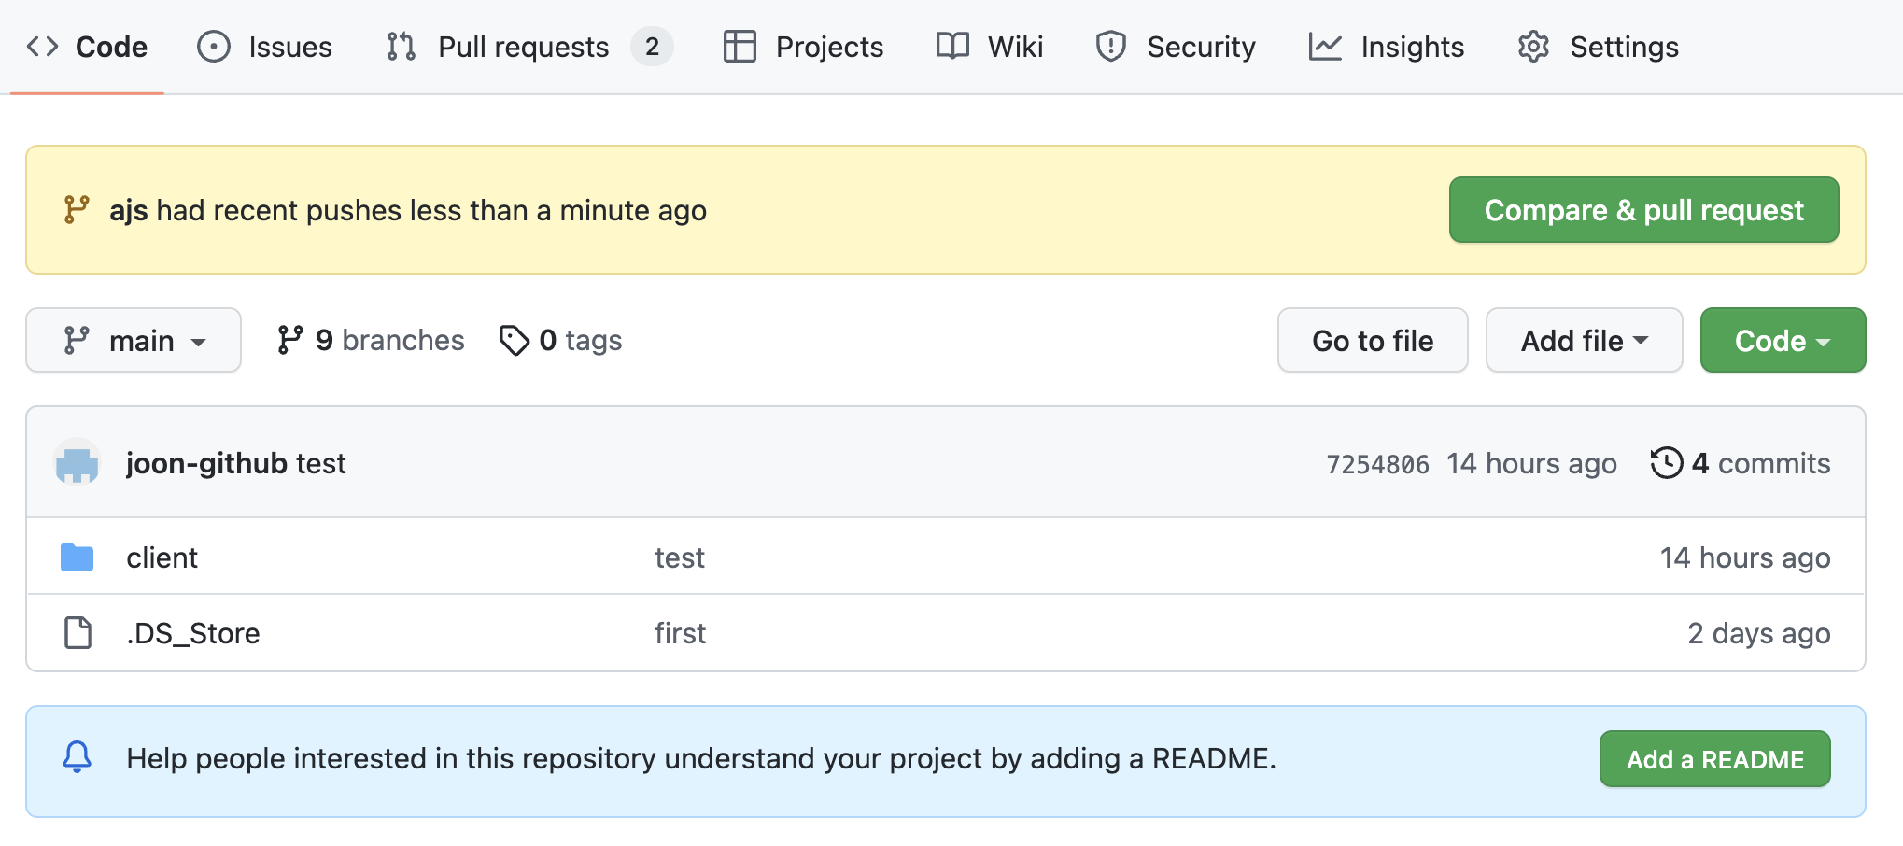View the 9 branches link

tap(371, 340)
